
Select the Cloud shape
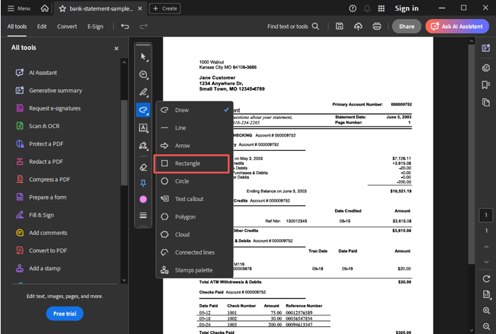(x=194, y=234)
